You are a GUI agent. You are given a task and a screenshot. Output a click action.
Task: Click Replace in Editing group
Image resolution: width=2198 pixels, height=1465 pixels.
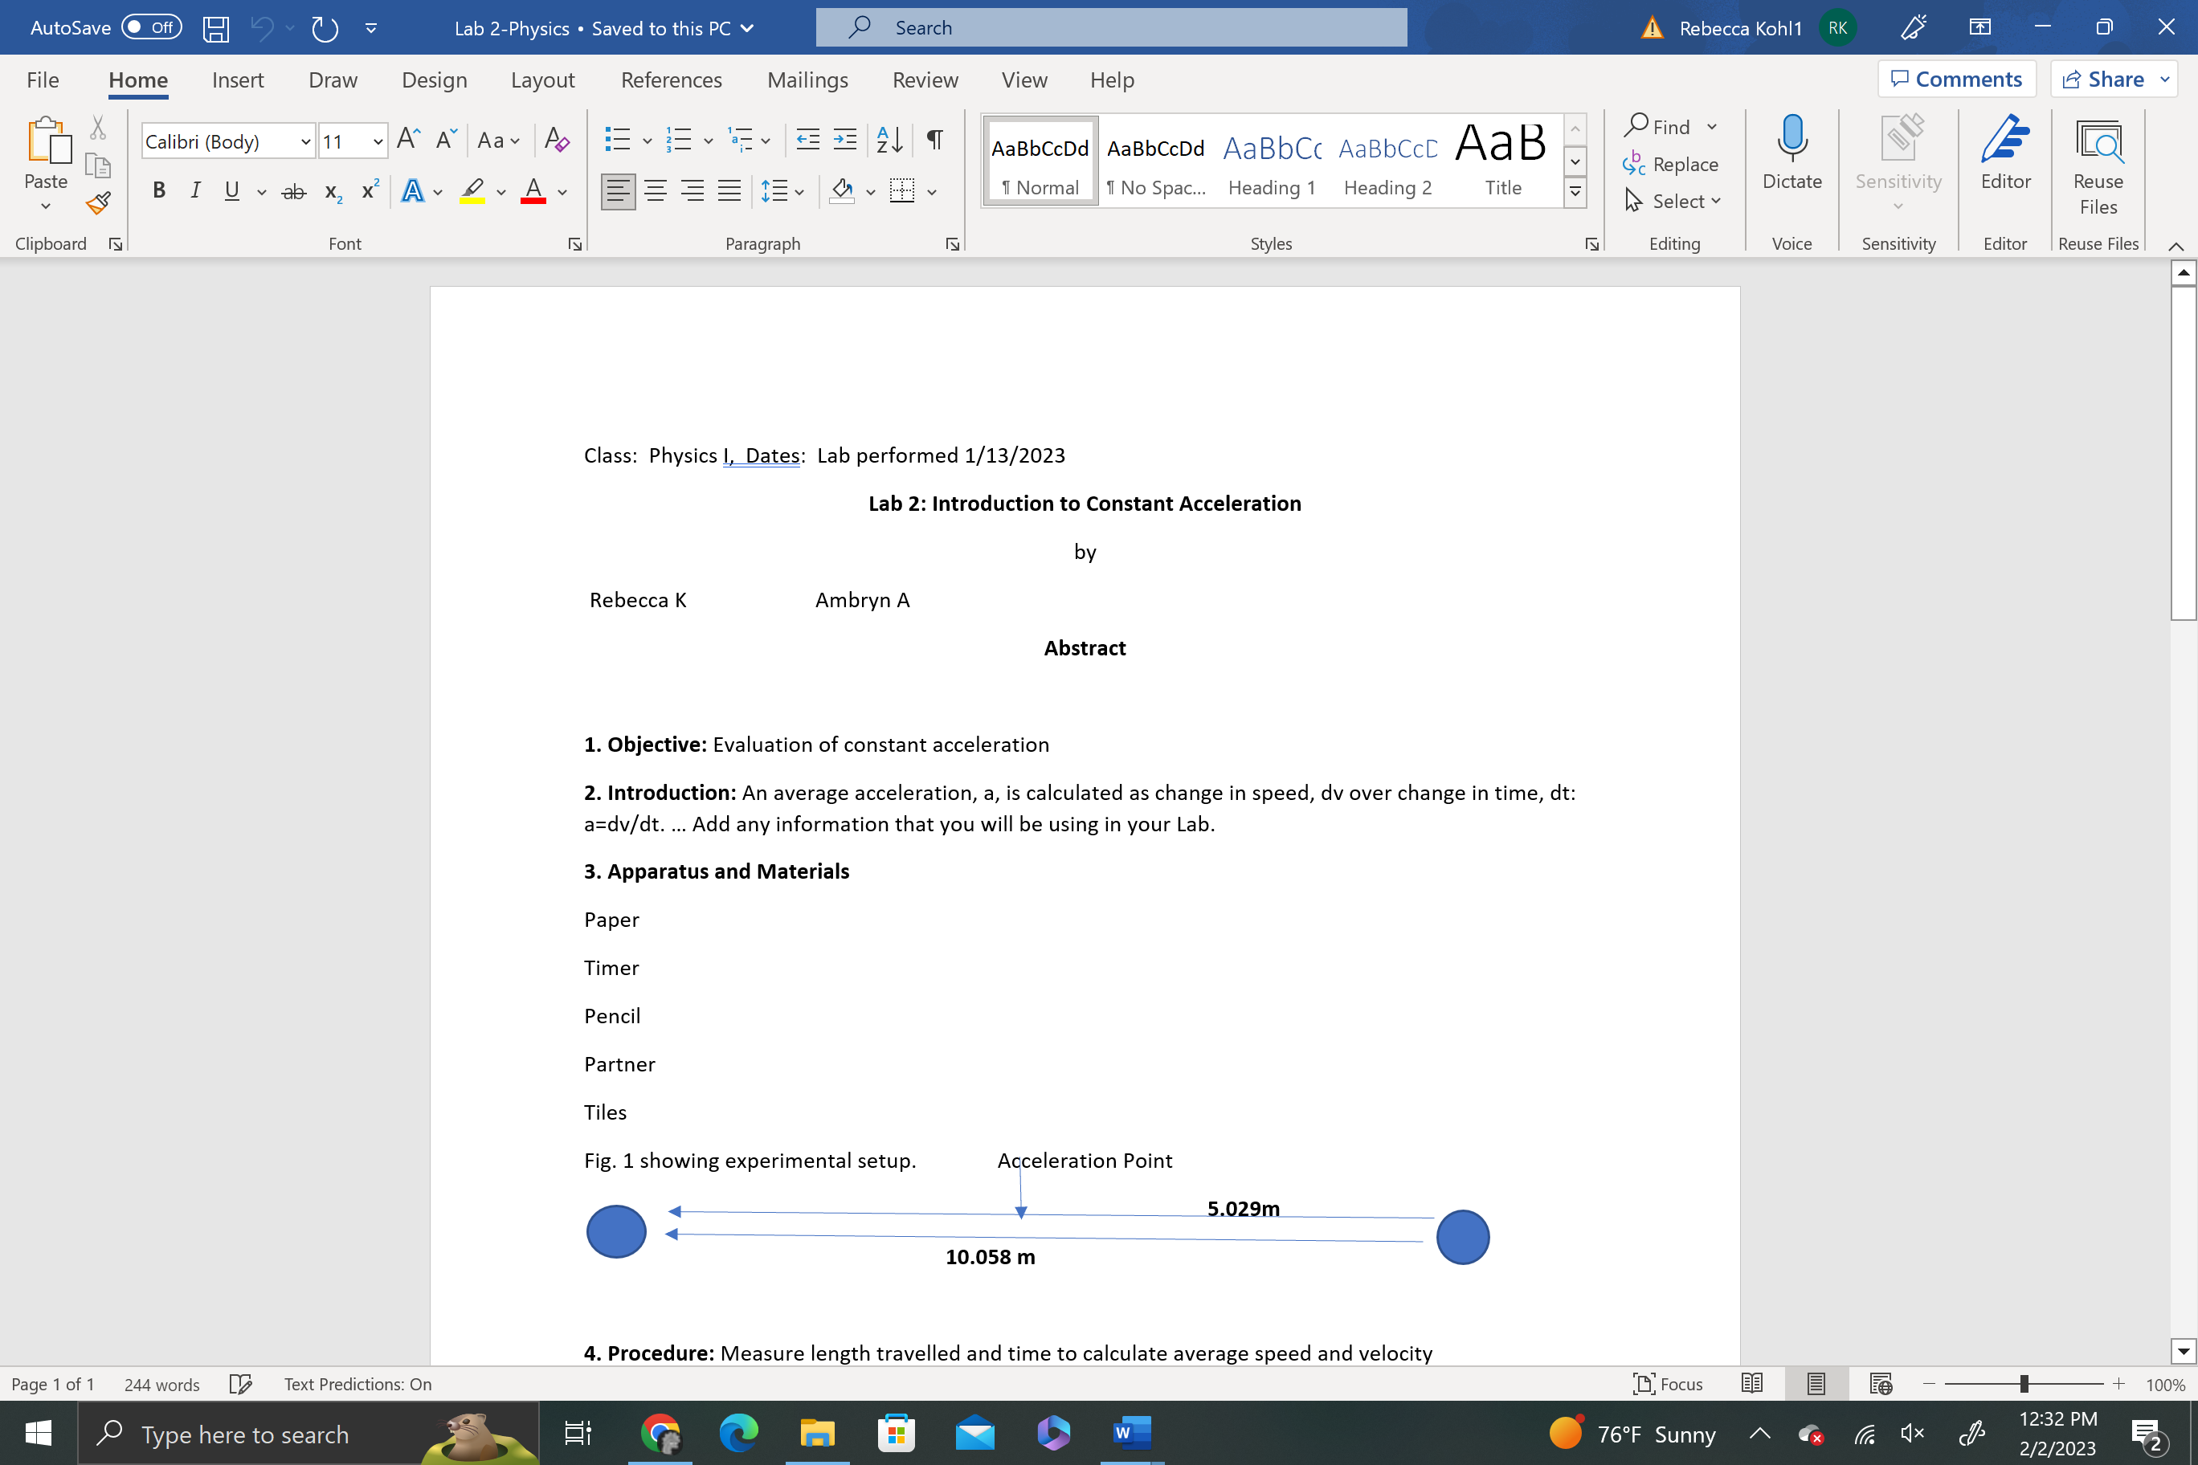(x=1672, y=165)
